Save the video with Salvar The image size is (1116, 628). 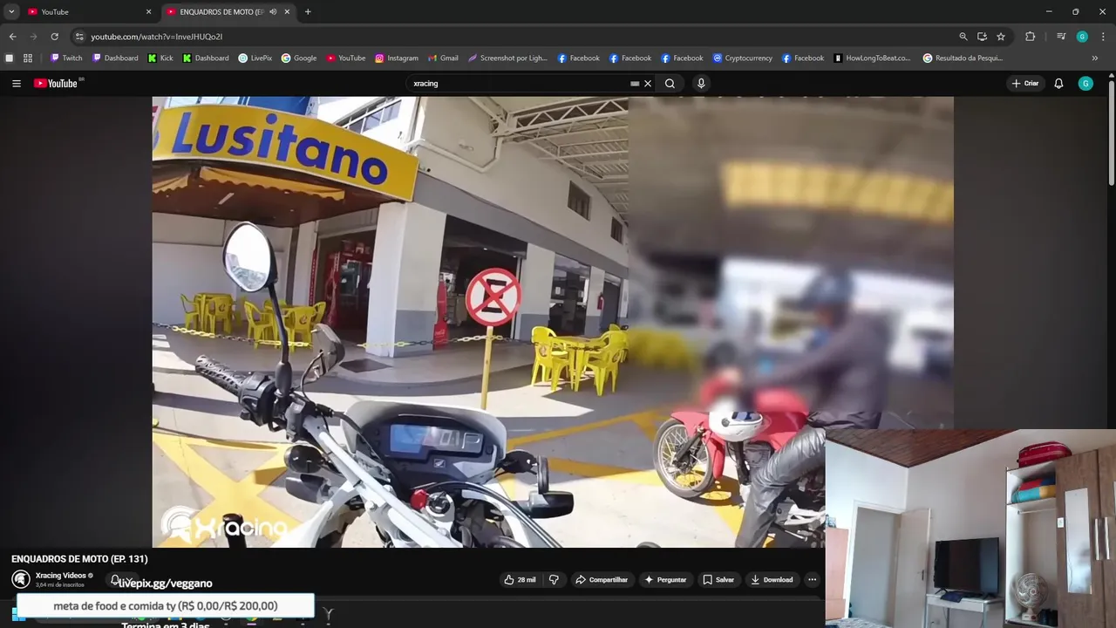(718, 580)
